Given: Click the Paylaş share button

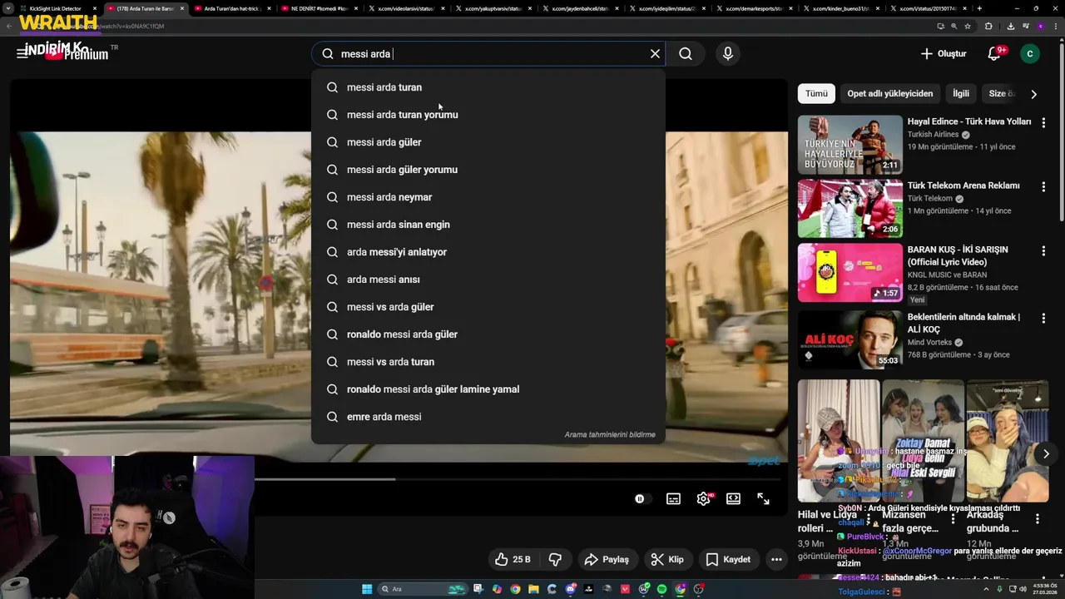Looking at the screenshot, I should (607, 559).
